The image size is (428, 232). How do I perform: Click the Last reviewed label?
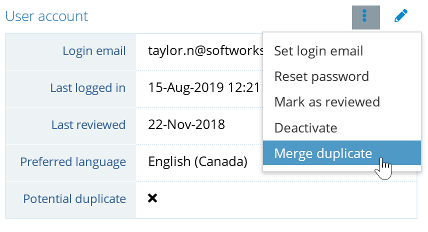coord(88,125)
